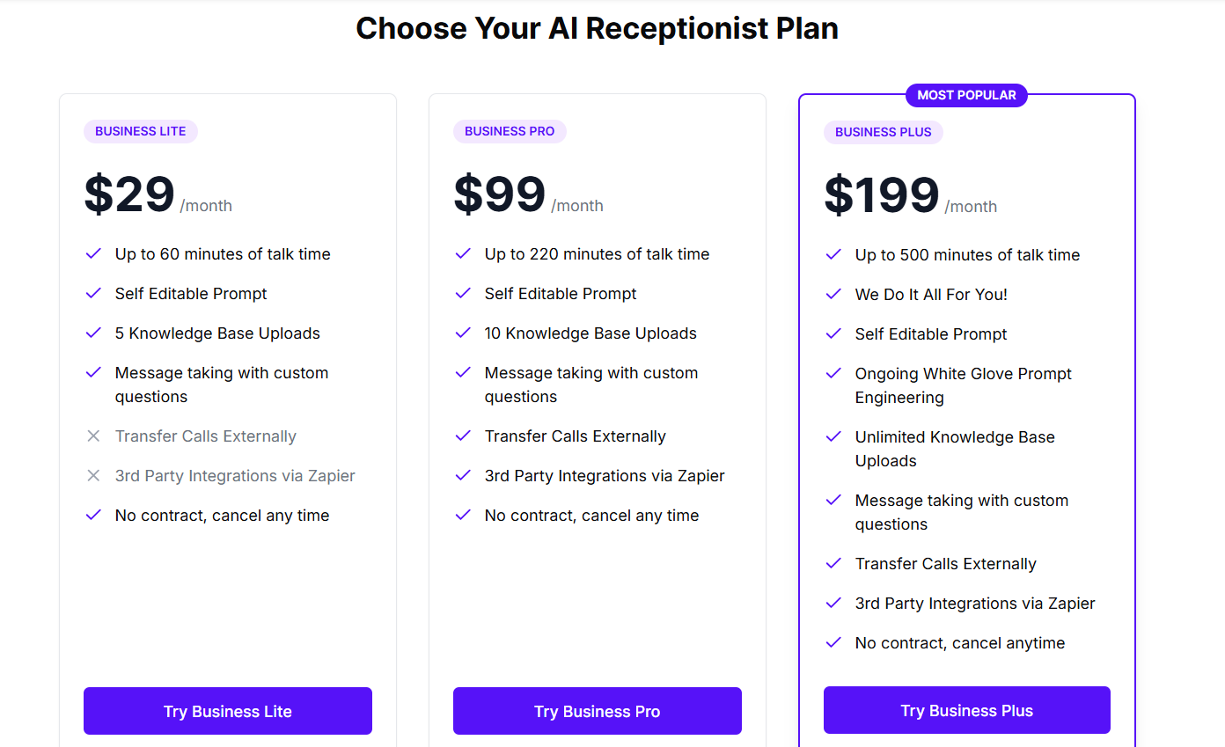Click the $199 price in Business Plus

pos(882,195)
